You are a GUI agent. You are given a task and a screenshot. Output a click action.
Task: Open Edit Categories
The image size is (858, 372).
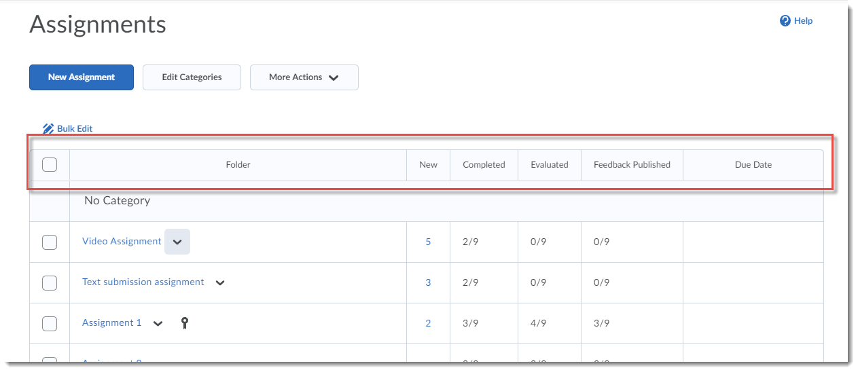click(x=192, y=77)
